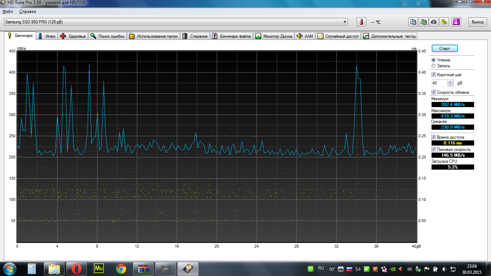Click the RU language indicator
The image size is (491, 276).
coord(321,268)
